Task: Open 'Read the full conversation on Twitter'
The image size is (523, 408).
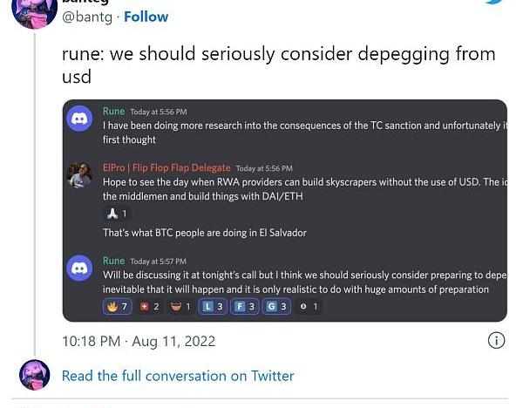Action: 178,376
